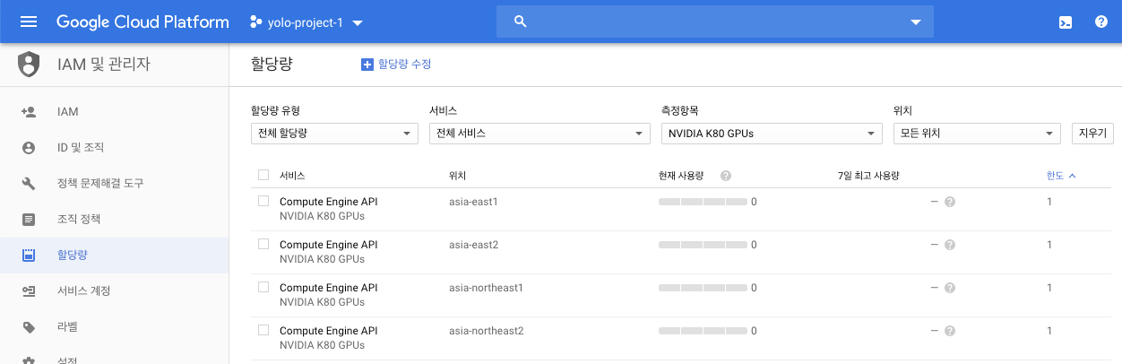This screenshot has height=364, width=1122.
Task: Click the 할당량 수정 button
Action: [396, 65]
